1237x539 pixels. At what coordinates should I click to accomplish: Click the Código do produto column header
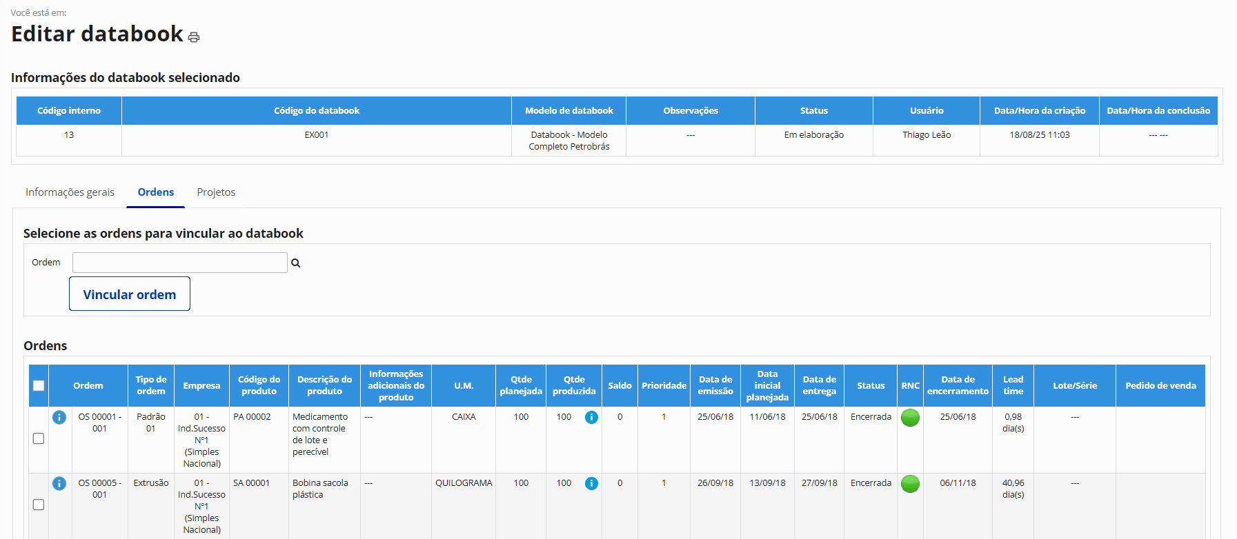pos(259,385)
